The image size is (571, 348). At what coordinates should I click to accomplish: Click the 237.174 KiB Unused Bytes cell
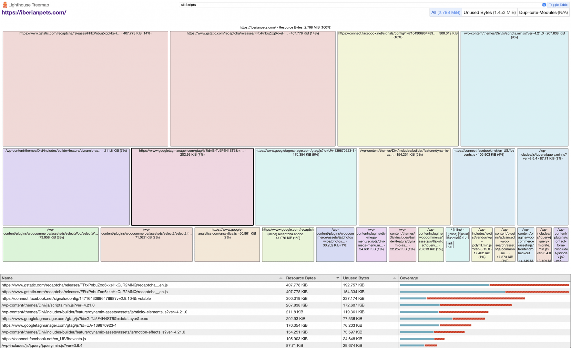[370, 299]
